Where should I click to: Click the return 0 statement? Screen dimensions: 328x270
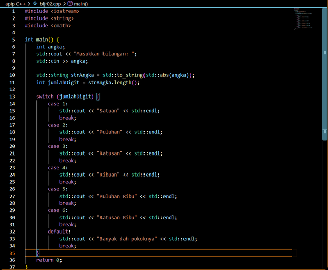(49, 260)
